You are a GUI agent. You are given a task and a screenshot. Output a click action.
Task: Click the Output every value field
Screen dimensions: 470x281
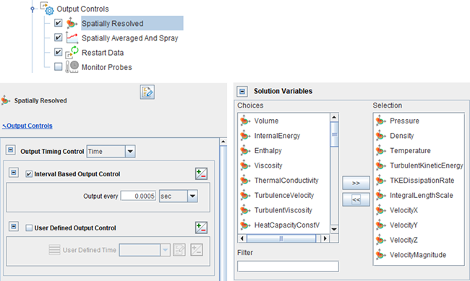tap(138, 196)
